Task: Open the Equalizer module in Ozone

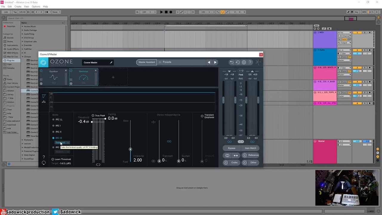Action: tap(54, 77)
